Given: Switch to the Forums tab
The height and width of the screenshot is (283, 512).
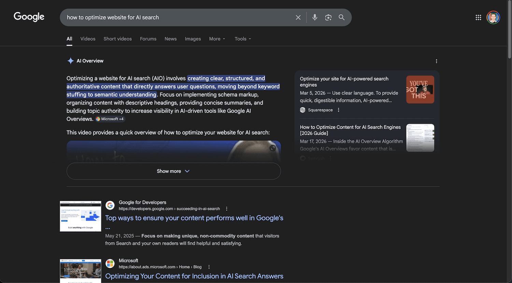Looking at the screenshot, I should [148, 39].
